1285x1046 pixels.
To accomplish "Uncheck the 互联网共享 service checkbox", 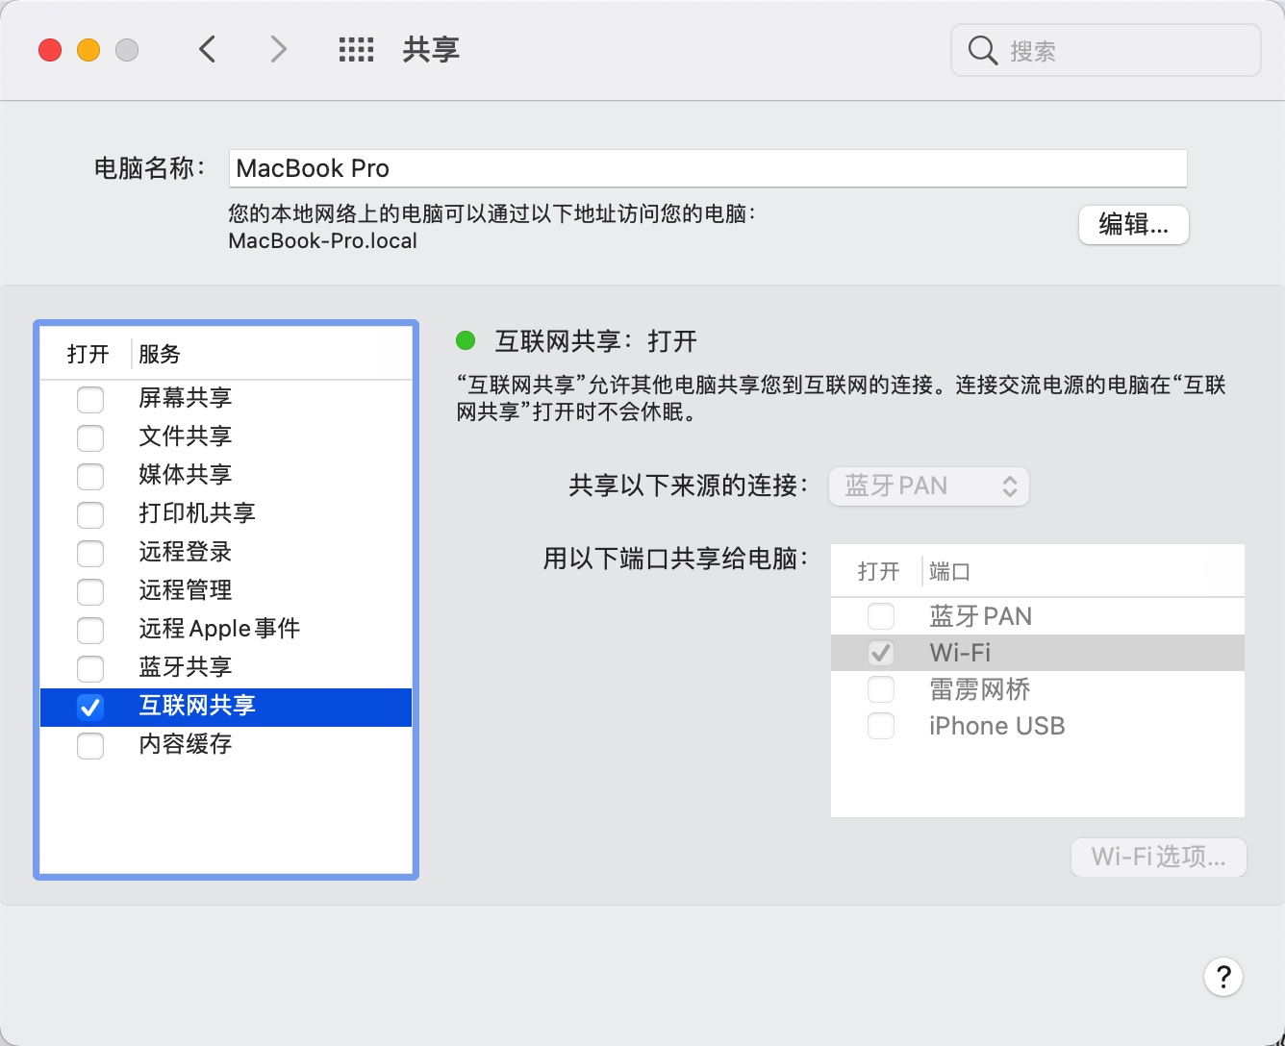I will pos(90,708).
